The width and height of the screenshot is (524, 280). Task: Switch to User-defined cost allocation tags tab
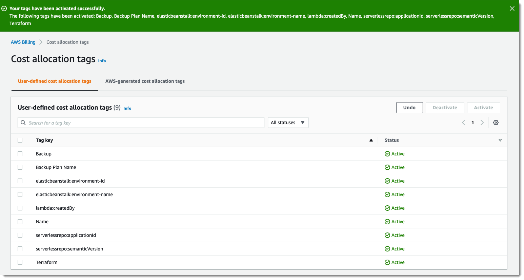coord(55,81)
